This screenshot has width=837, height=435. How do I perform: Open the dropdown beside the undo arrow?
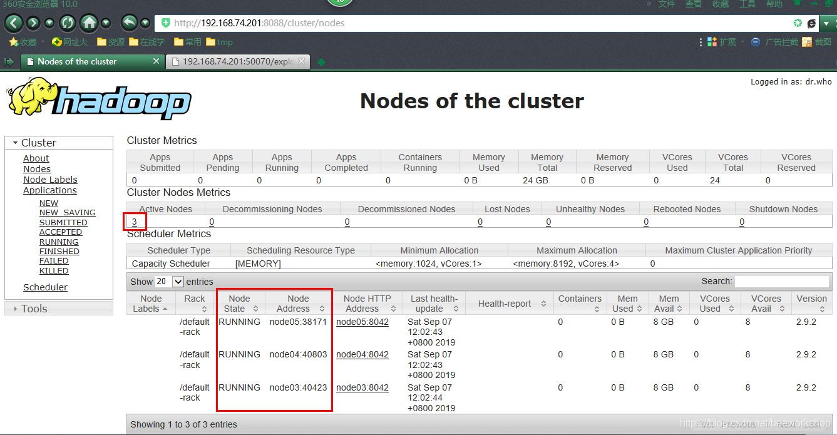tap(145, 24)
